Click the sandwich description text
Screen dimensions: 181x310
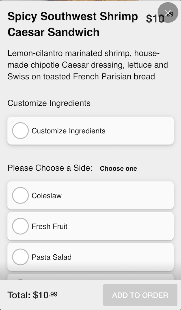click(88, 64)
